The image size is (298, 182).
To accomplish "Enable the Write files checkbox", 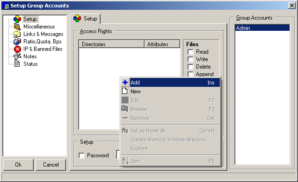I will [x=190, y=59].
